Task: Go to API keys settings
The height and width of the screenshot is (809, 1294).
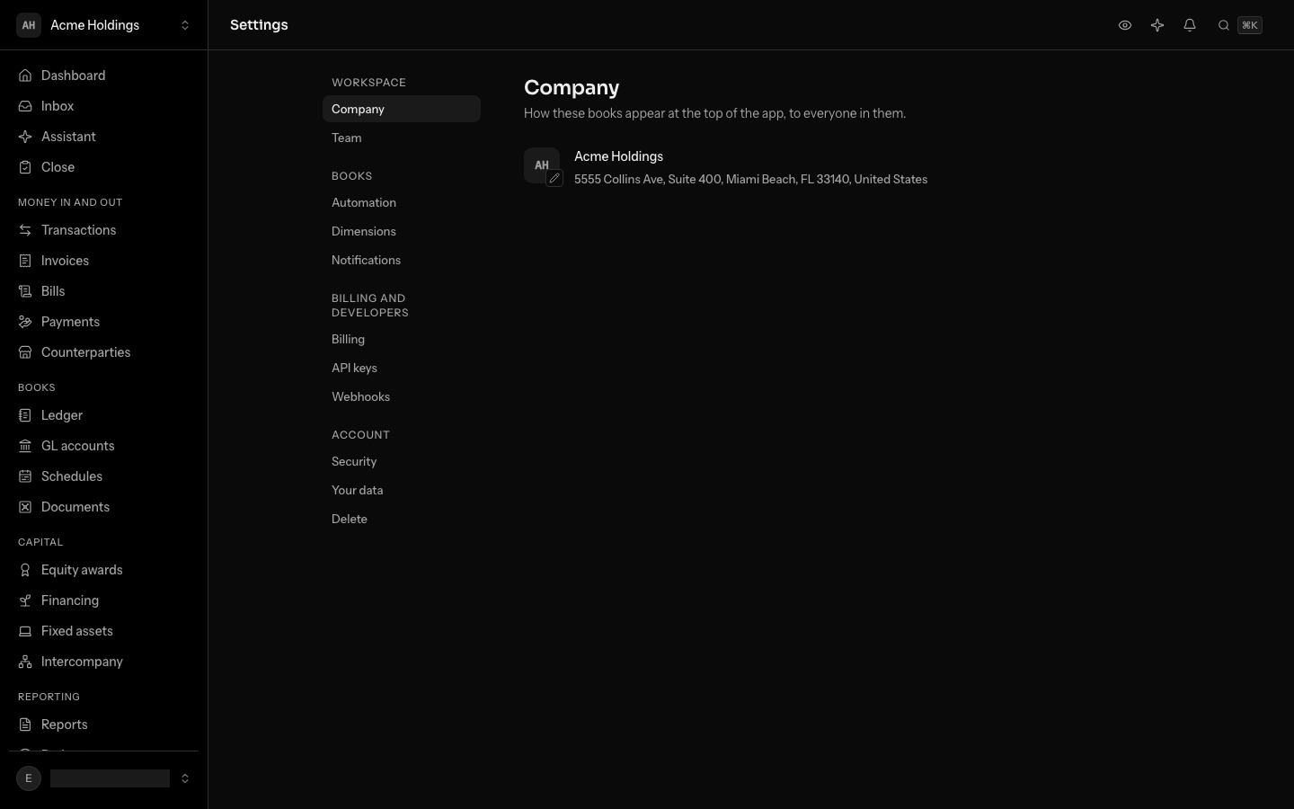Action: pyautogui.click(x=402, y=368)
